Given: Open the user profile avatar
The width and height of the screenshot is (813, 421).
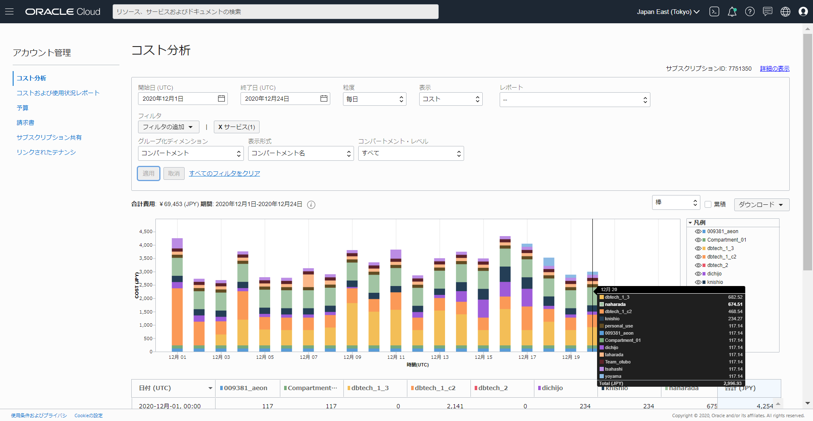Looking at the screenshot, I should (x=803, y=11).
